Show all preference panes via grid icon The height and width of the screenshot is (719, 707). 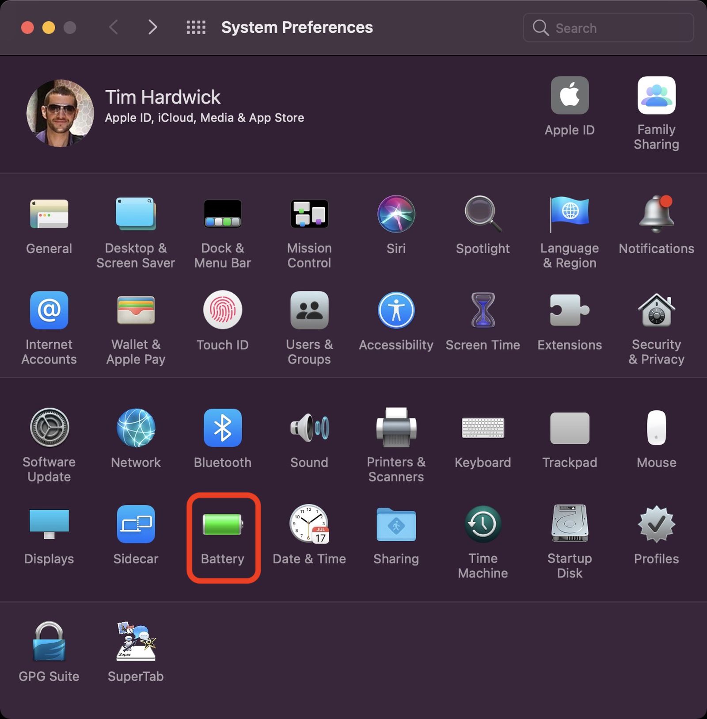pyautogui.click(x=195, y=27)
